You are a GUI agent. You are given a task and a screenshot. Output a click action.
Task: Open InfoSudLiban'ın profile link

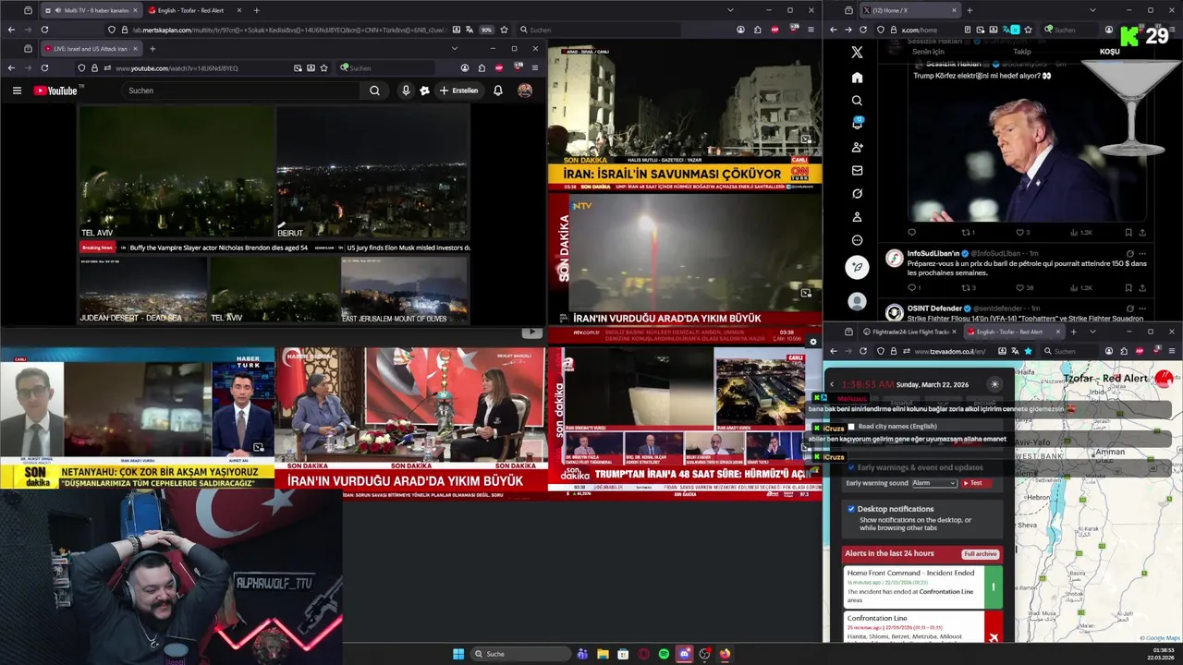point(932,253)
